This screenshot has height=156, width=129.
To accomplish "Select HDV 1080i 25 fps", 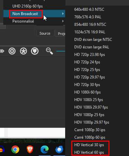I will [x=89, y=100].
